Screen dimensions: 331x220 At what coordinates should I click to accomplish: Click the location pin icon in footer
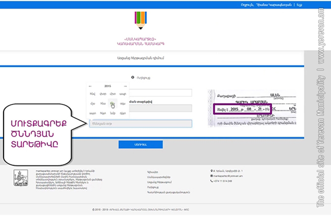(212, 171)
